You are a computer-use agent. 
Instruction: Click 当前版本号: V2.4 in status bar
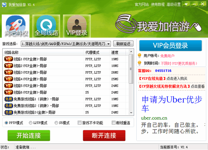[174, 147]
